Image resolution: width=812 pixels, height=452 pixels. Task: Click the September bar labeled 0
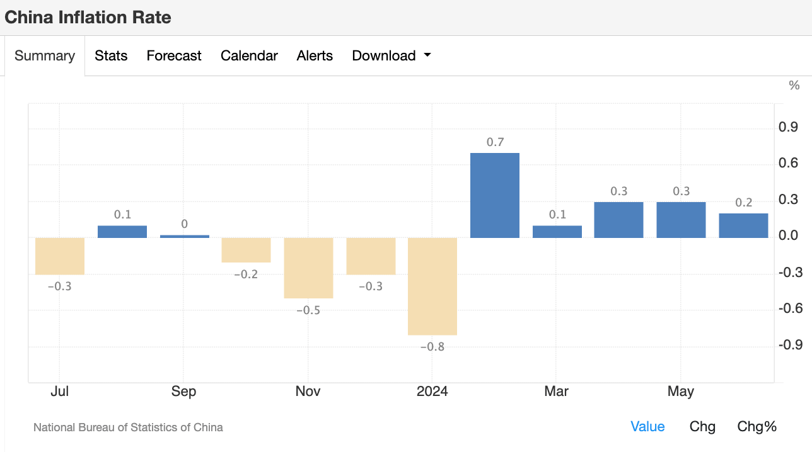click(x=185, y=236)
